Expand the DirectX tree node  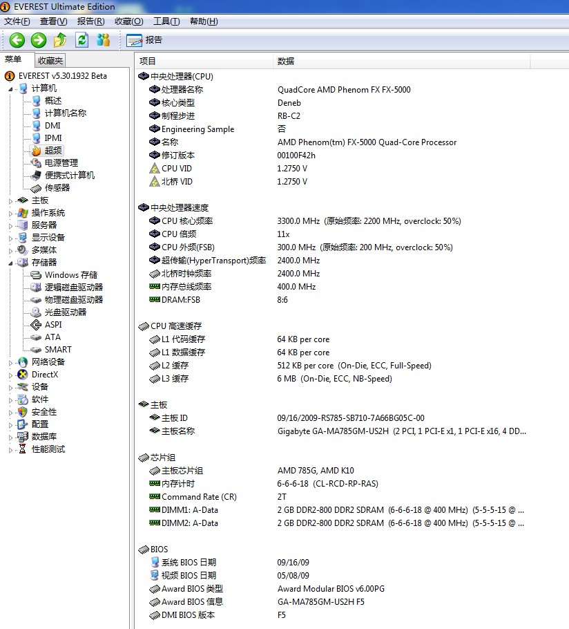click(x=11, y=375)
